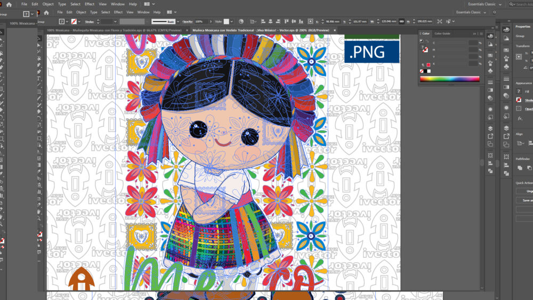
Task: Open Asset Export icon in inner dock
Action: (490, 136)
